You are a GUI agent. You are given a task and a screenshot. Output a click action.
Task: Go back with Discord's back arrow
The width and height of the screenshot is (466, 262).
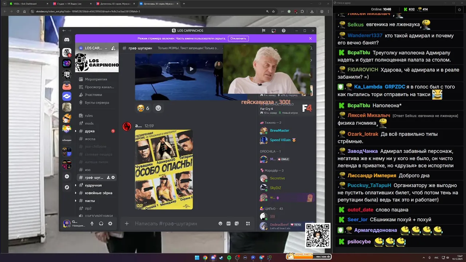(64, 31)
